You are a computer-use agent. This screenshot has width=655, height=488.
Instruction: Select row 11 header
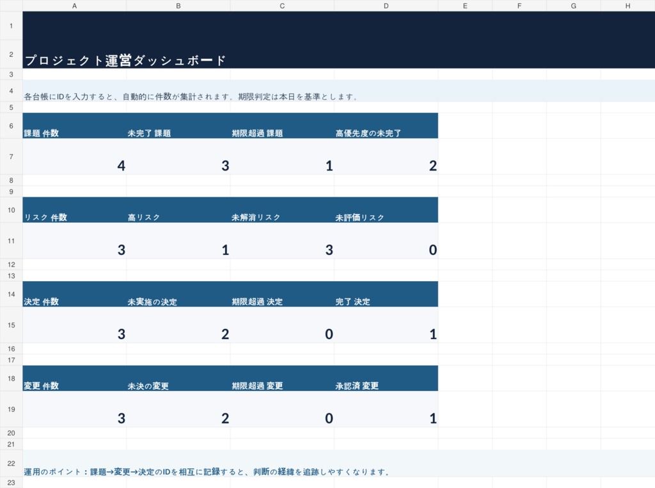pyautogui.click(x=12, y=241)
